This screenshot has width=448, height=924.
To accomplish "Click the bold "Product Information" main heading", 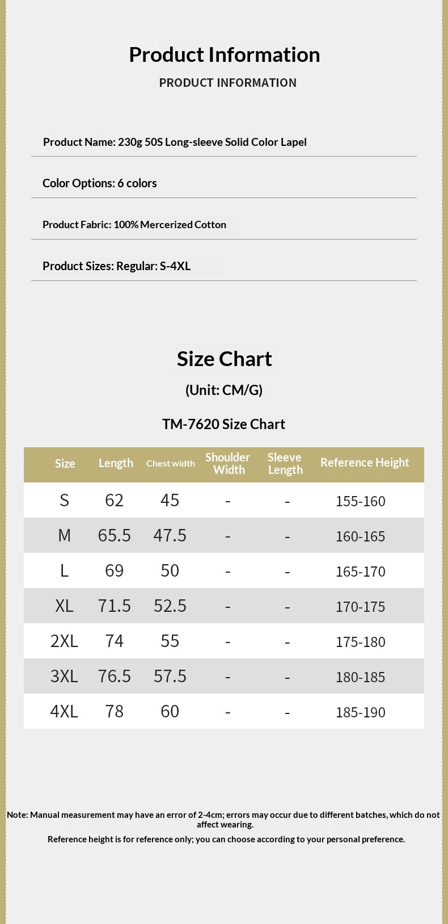I will pos(224,54).
